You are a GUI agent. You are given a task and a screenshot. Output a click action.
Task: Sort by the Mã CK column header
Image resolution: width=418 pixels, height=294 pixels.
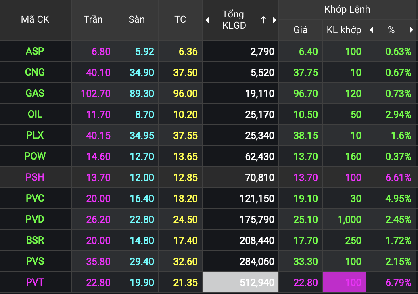pyautogui.click(x=35, y=19)
